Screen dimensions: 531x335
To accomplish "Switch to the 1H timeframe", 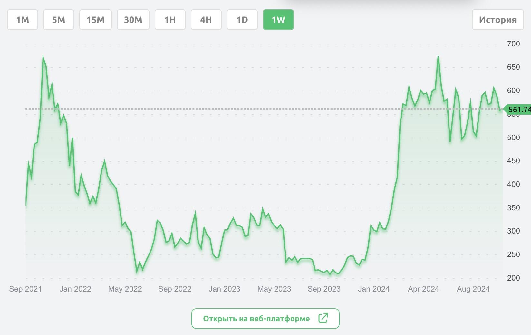I will pos(170,20).
